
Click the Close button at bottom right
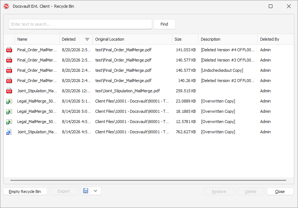point(280,192)
